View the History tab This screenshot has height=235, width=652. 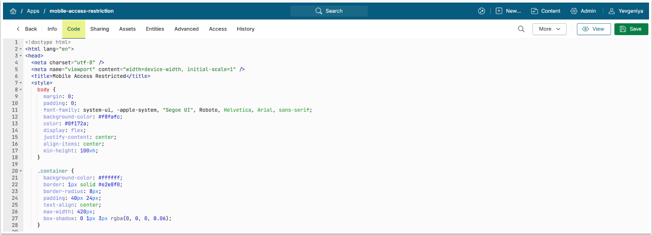point(246,29)
